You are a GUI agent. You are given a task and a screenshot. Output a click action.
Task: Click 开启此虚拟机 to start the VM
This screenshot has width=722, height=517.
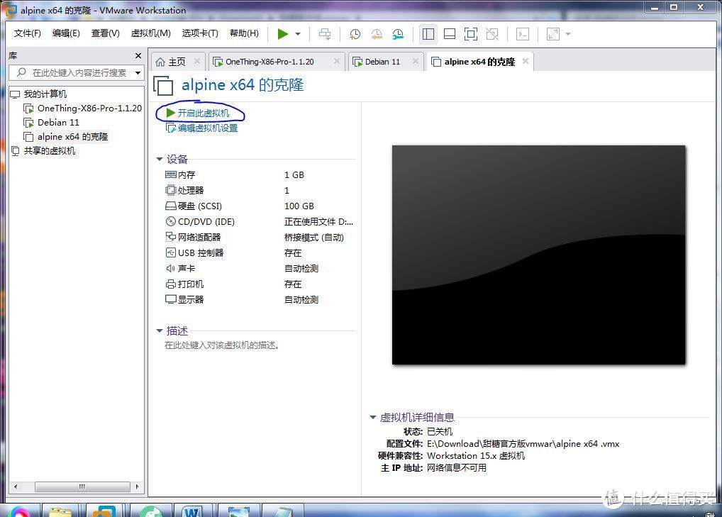coord(204,113)
